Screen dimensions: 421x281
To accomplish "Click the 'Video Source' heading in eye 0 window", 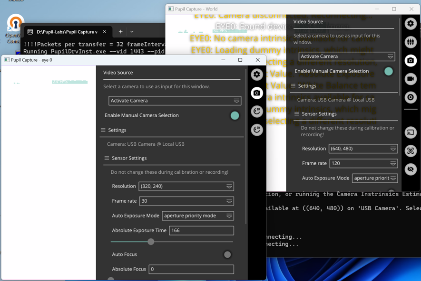I will pyautogui.click(x=118, y=73).
